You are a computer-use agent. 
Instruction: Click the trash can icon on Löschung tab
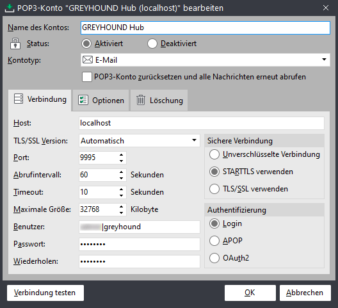tap(141, 100)
